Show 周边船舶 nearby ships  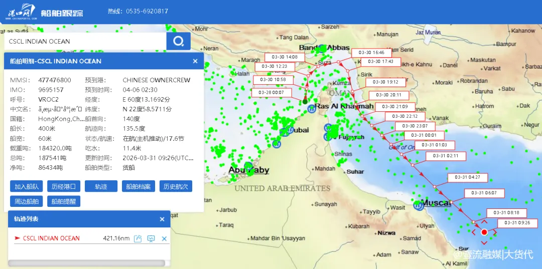27,201
